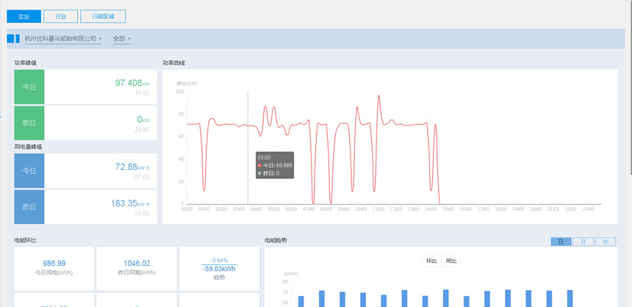Viewport: 632px width, 307px height.
Task: Click the 03:30 tooltip on power curve
Action: pos(274,165)
